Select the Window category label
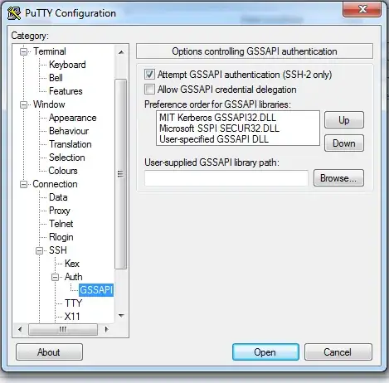This screenshot has width=389, height=383. (49, 104)
